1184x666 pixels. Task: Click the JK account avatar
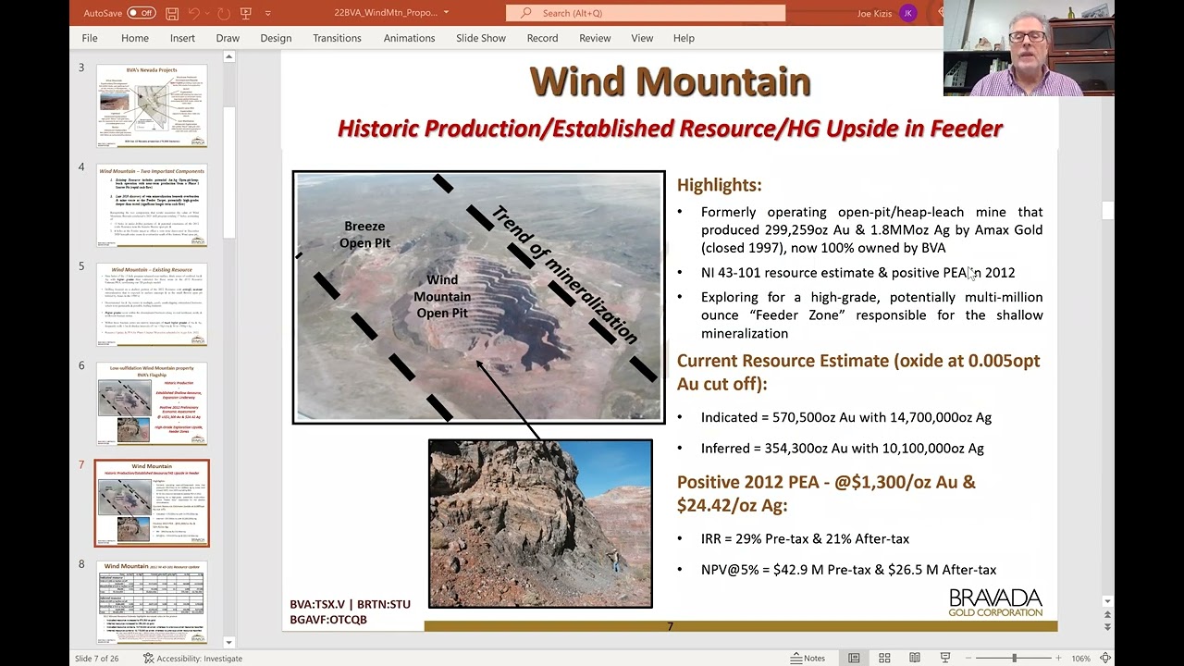click(908, 13)
